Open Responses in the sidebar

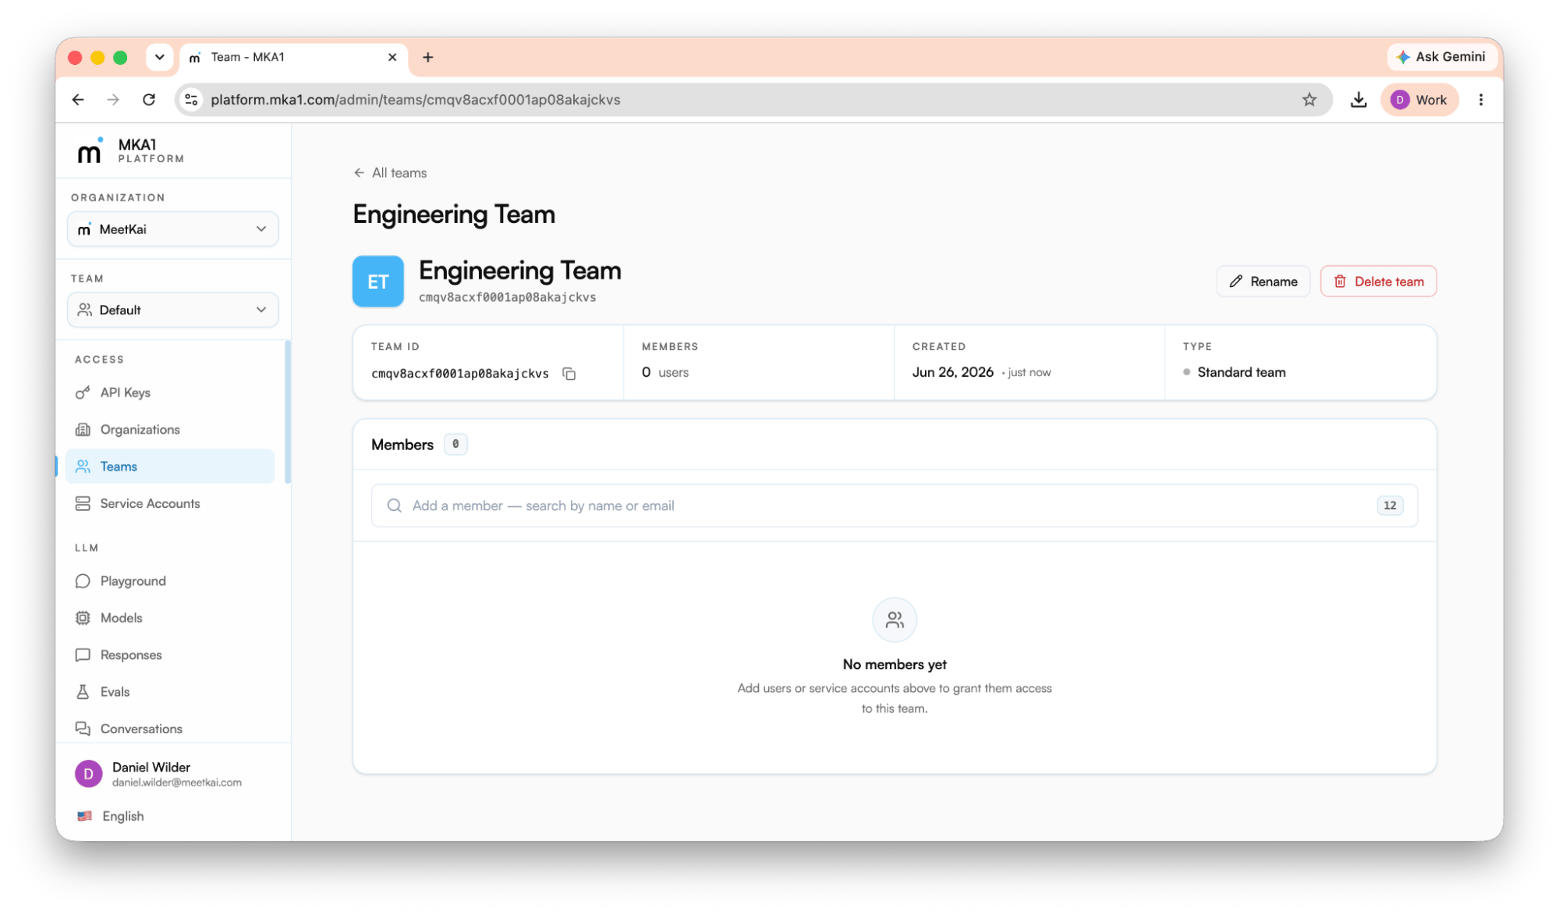pyautogui.click(x=170, y=655)
